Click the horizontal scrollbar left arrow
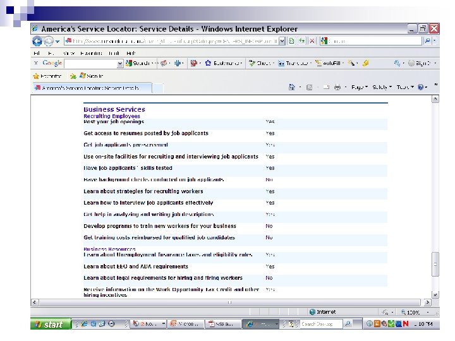455x341 pixels. click(x=35, y=302)
